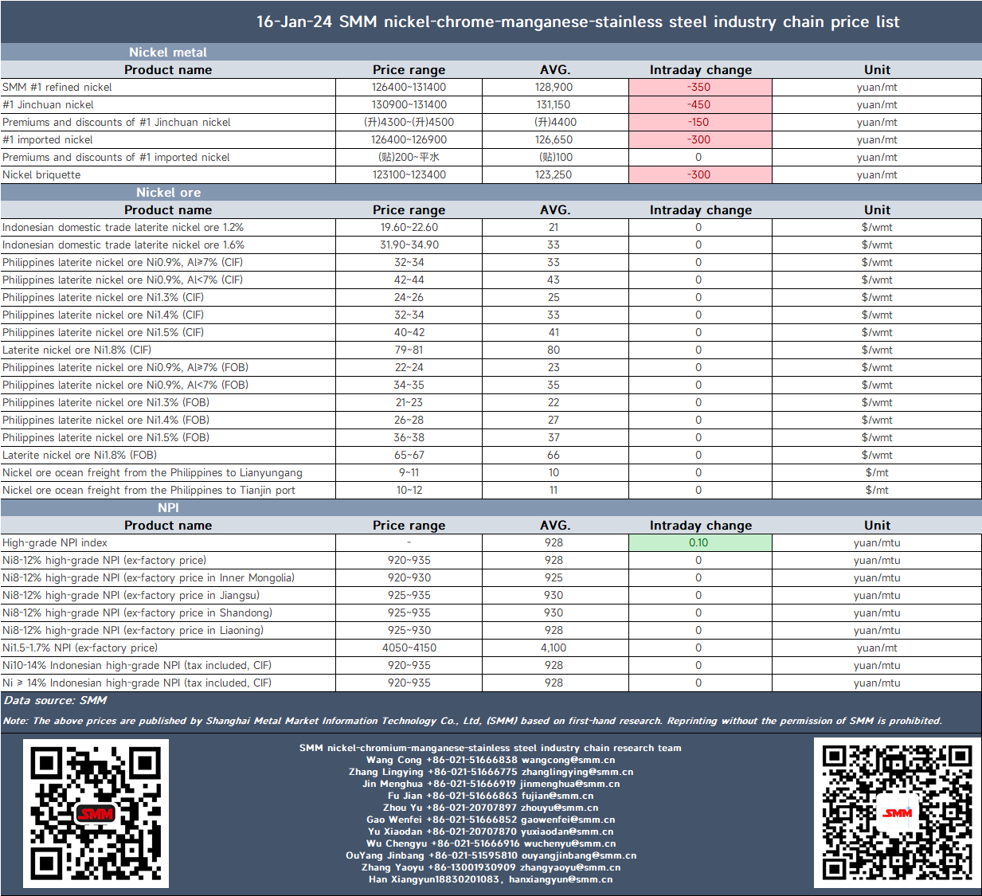Screen dimensions: 982x896
Task: Click NPI ex-factory price in Shandong
Action: (137, 612)
